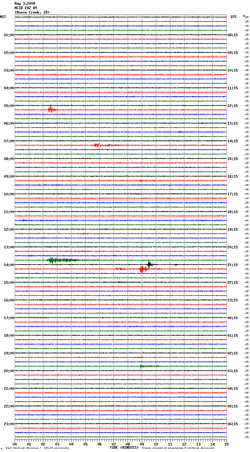Screen dimensions: 250x452
Task: Click the 09:00 MST row label
Action: pyautogui.click(x=9, y=176)
